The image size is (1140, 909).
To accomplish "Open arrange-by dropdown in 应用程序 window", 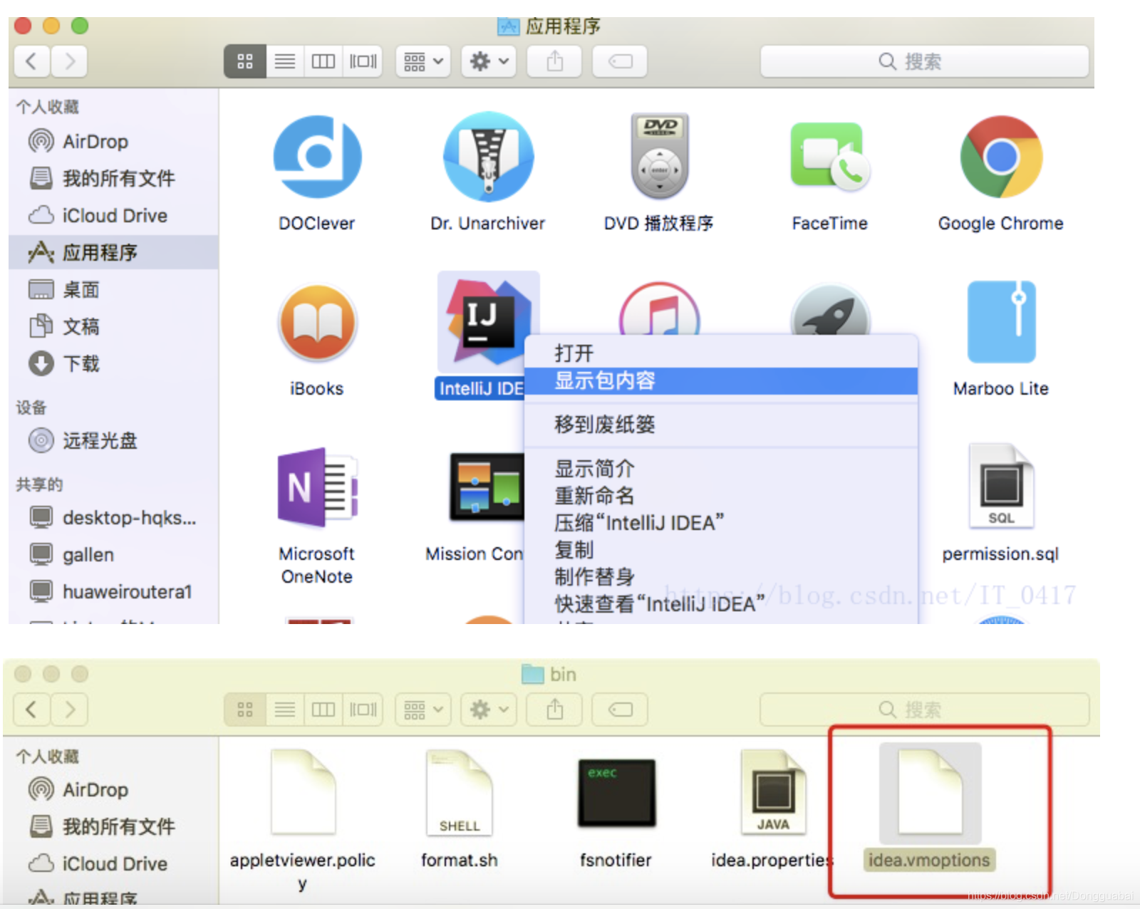I will 423,61.
